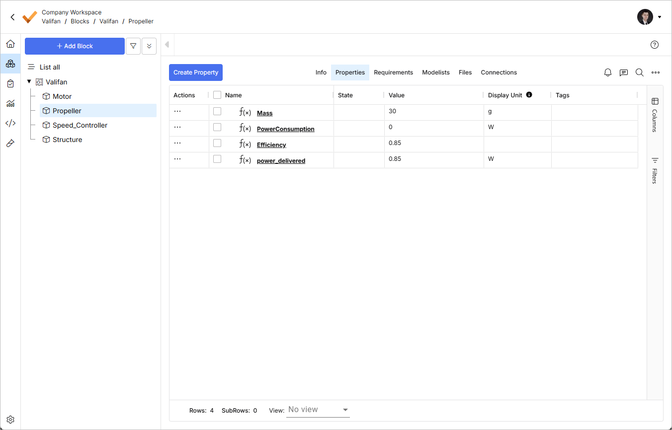Image resolution: width=672 pixels, height=430 pixels.
Task: Click the search magnifier icon
Action: click(x=640, y=72)
